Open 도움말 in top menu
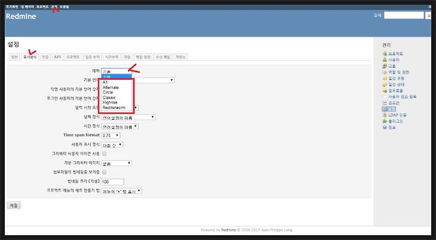The image size is (436, 240). pos(64,7)
